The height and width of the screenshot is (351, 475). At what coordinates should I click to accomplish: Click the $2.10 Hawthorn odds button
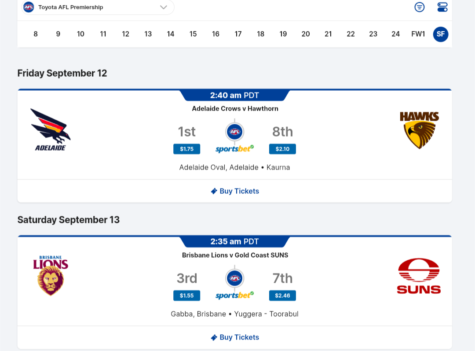click(x=282, y=149)
